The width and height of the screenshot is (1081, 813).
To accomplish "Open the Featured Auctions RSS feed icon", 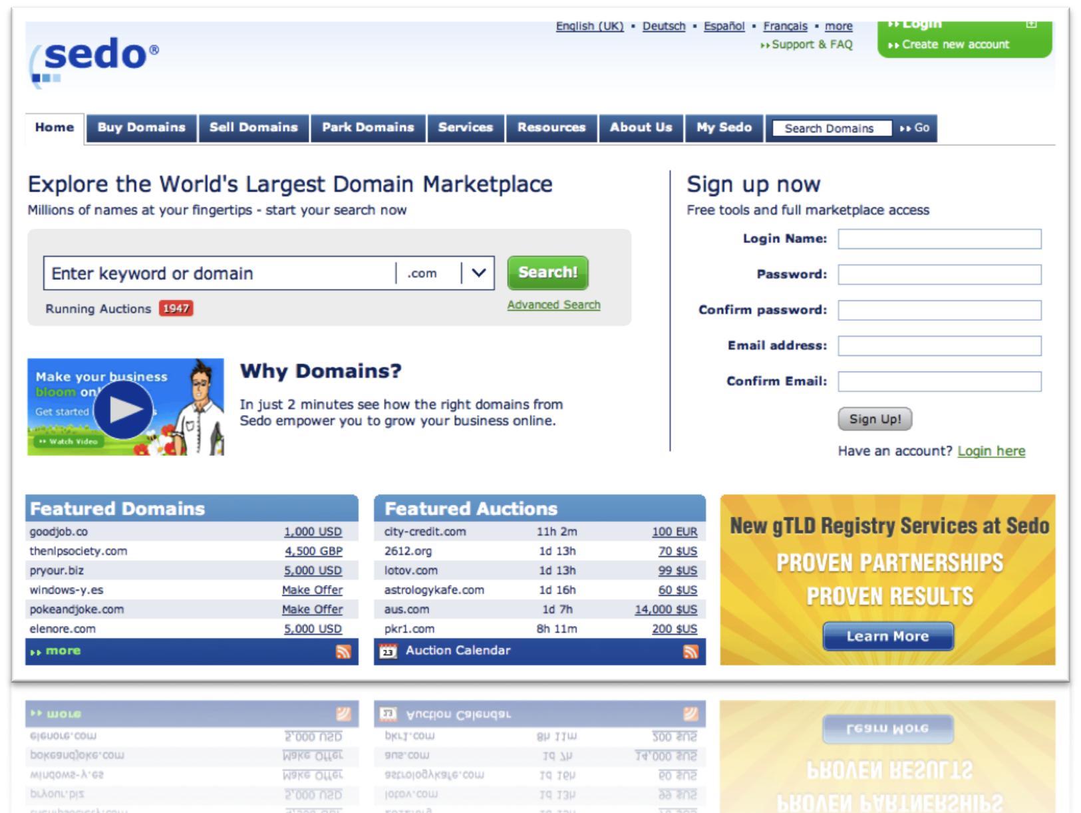I will pos(691,651).
